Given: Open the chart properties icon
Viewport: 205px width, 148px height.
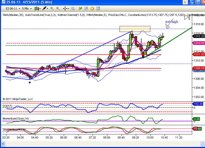Looking at the screenshot, I should [x=98, y=8].
